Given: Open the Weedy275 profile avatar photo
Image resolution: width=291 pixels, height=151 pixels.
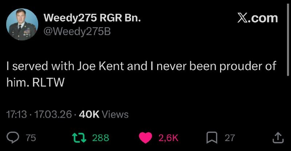Looking at the screenshot, I should (x=22, y=24).
